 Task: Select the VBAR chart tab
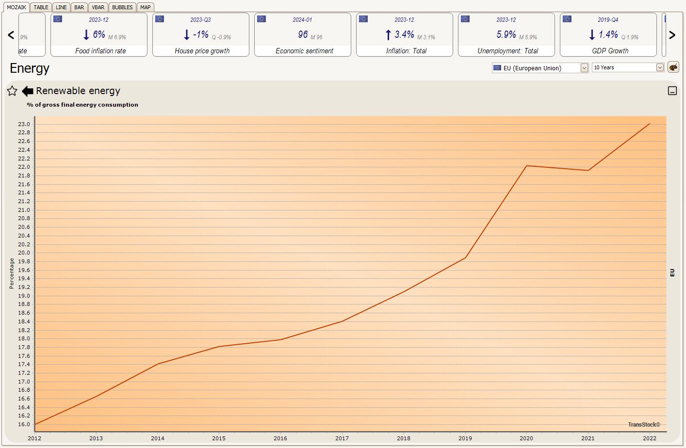coord(98,7)
